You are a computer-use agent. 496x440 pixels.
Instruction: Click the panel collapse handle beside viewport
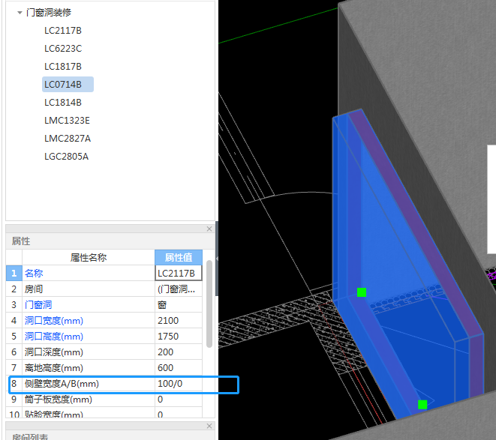coord(217,259)
